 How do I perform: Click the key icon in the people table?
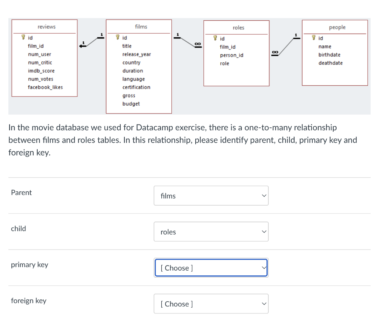click(313, 38)
